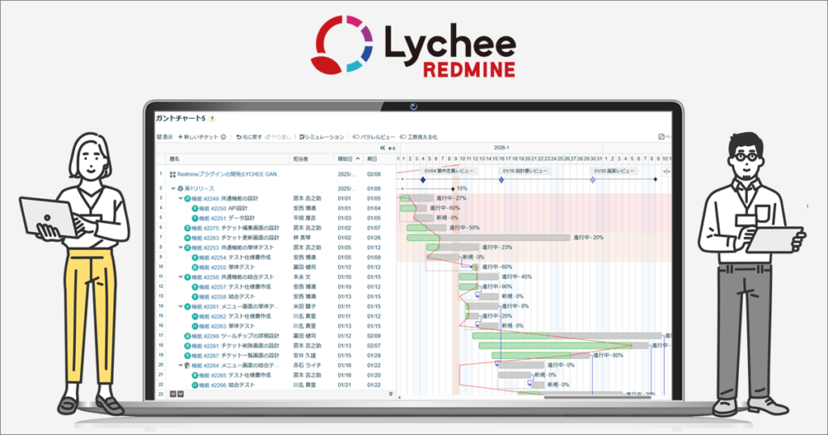828x435 pixels.
Task: Click avatar on #2267 チケット一覧画面の設計
Action: [x=187, y=355]
